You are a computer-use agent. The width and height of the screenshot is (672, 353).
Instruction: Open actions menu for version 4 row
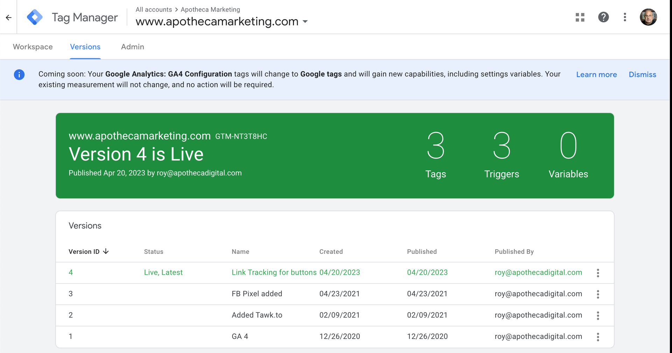pyautogui.click(x=598, y=273)
